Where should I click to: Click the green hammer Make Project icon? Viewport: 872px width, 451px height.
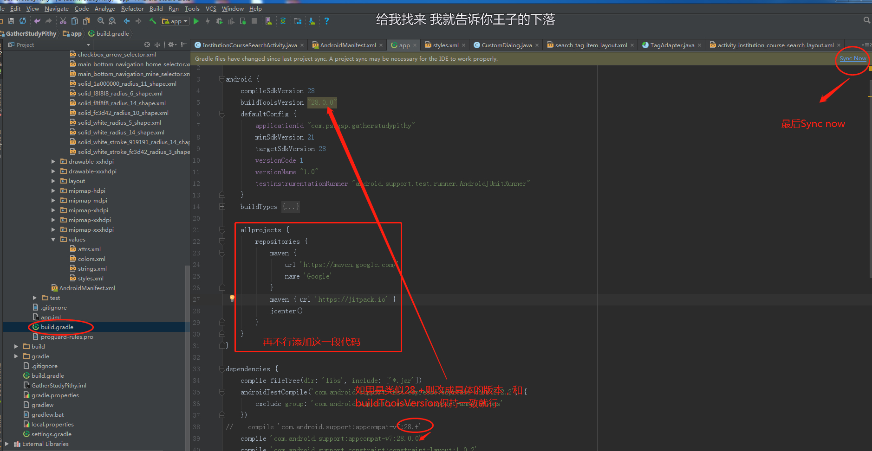[x=153, y=21]
